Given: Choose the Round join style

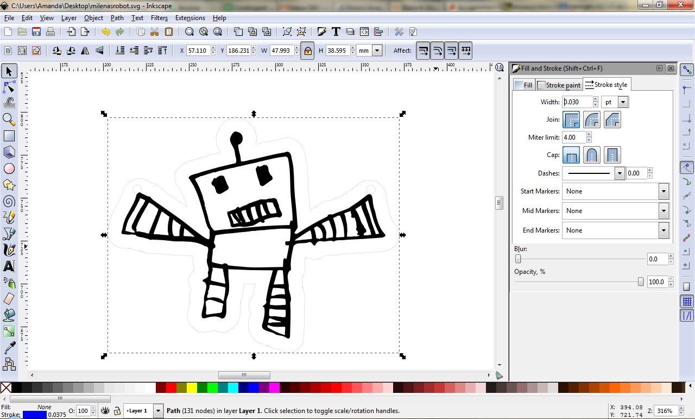Looking at the screenshot, I should pyautogui.click(x=592, y=120).
